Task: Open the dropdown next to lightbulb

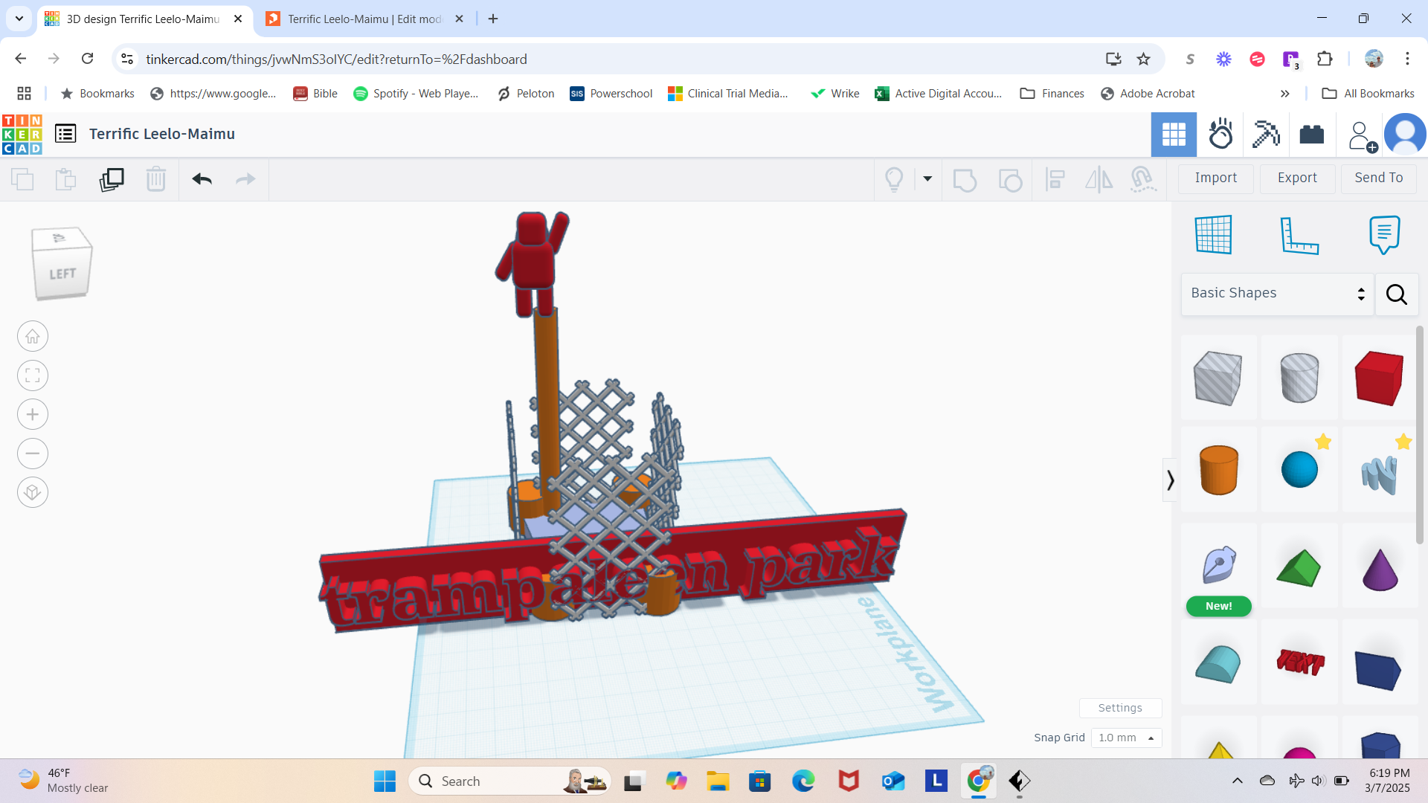Action: click(x=927, y=179)
